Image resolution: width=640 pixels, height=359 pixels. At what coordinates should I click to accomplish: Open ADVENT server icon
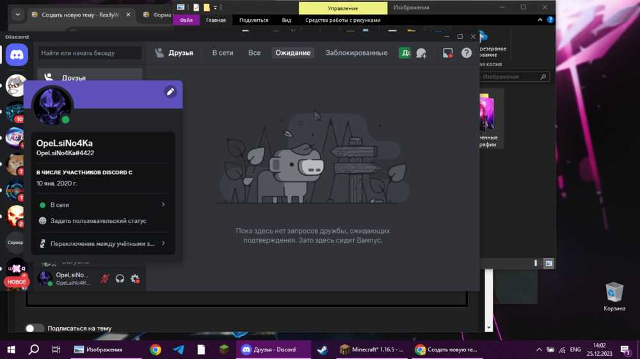point(15,190)
